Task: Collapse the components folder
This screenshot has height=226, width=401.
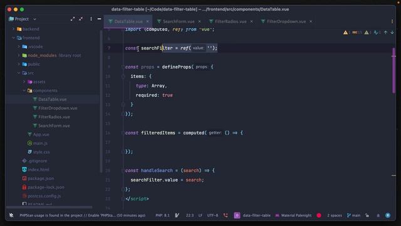Action: (24, 90)
